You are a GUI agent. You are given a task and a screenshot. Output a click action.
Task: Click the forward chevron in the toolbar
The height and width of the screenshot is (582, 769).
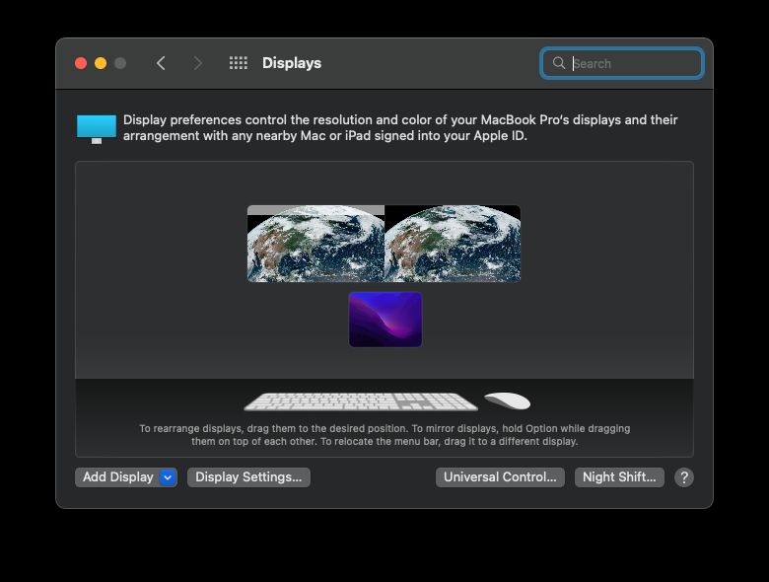197,63
